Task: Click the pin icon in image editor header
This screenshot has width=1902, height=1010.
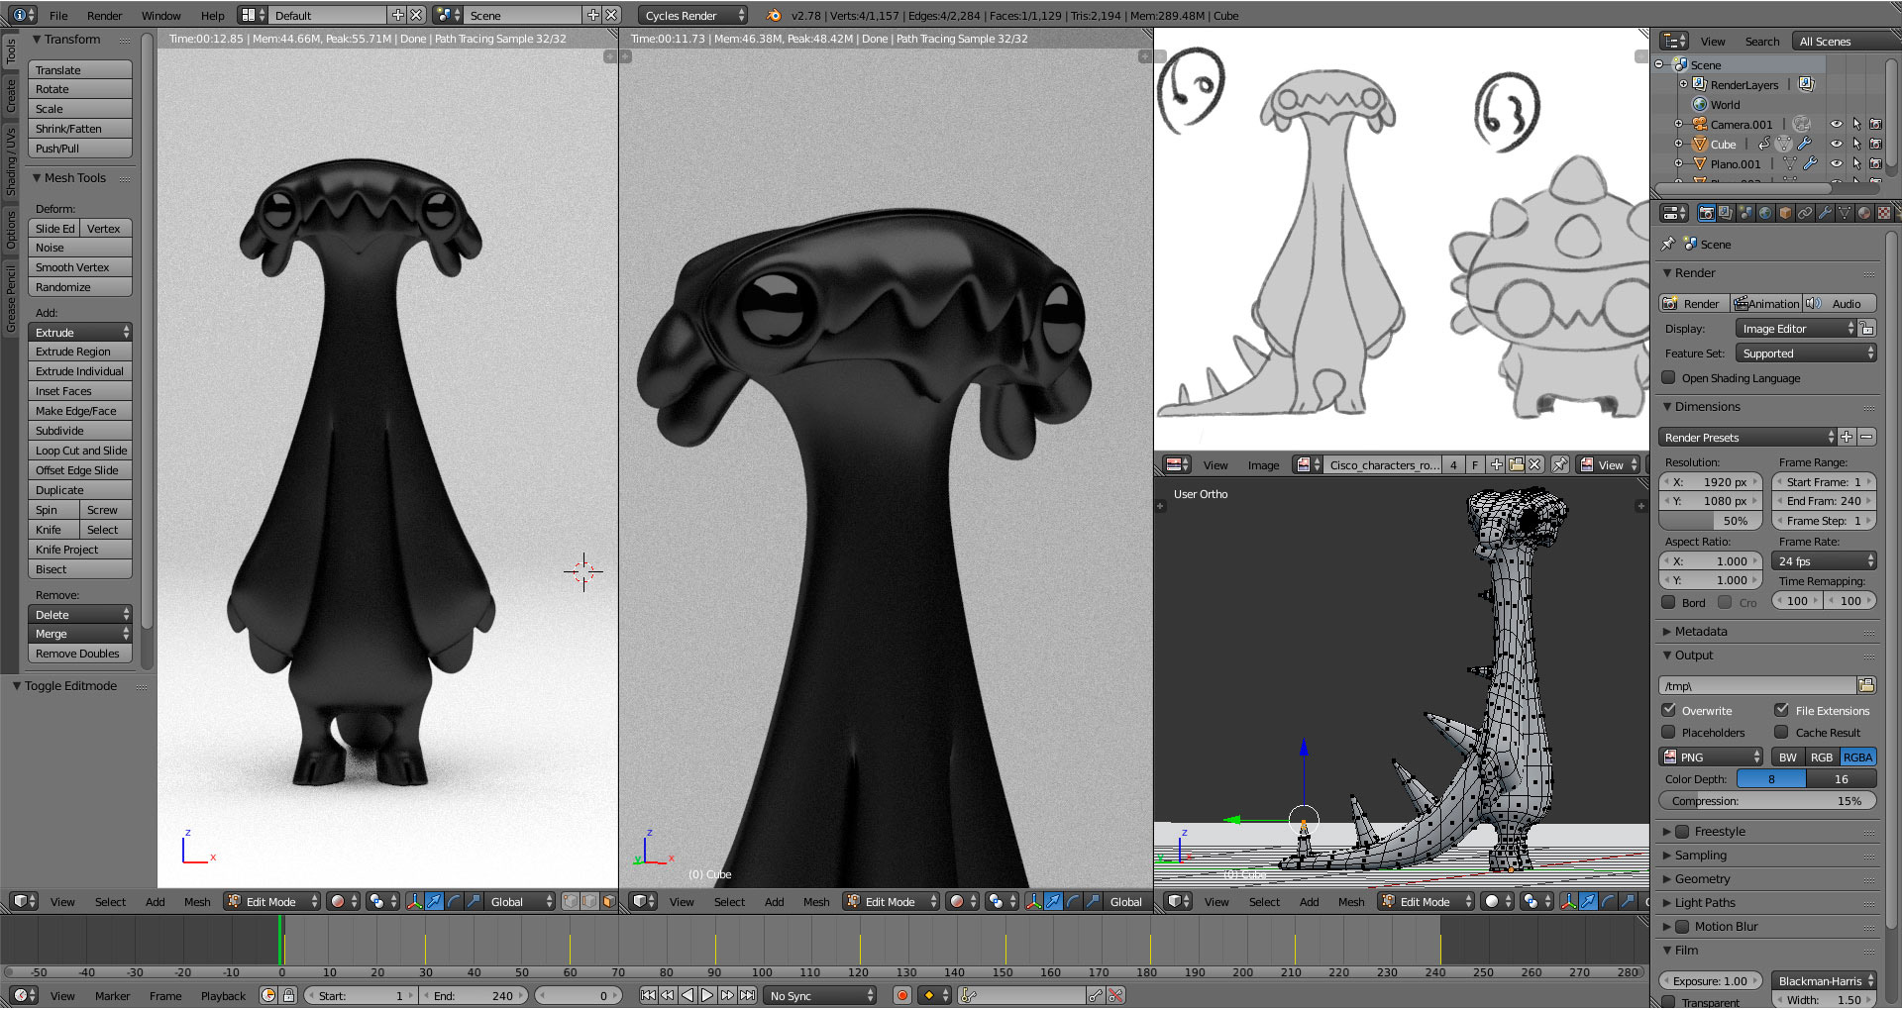Action: point(1559,464)
